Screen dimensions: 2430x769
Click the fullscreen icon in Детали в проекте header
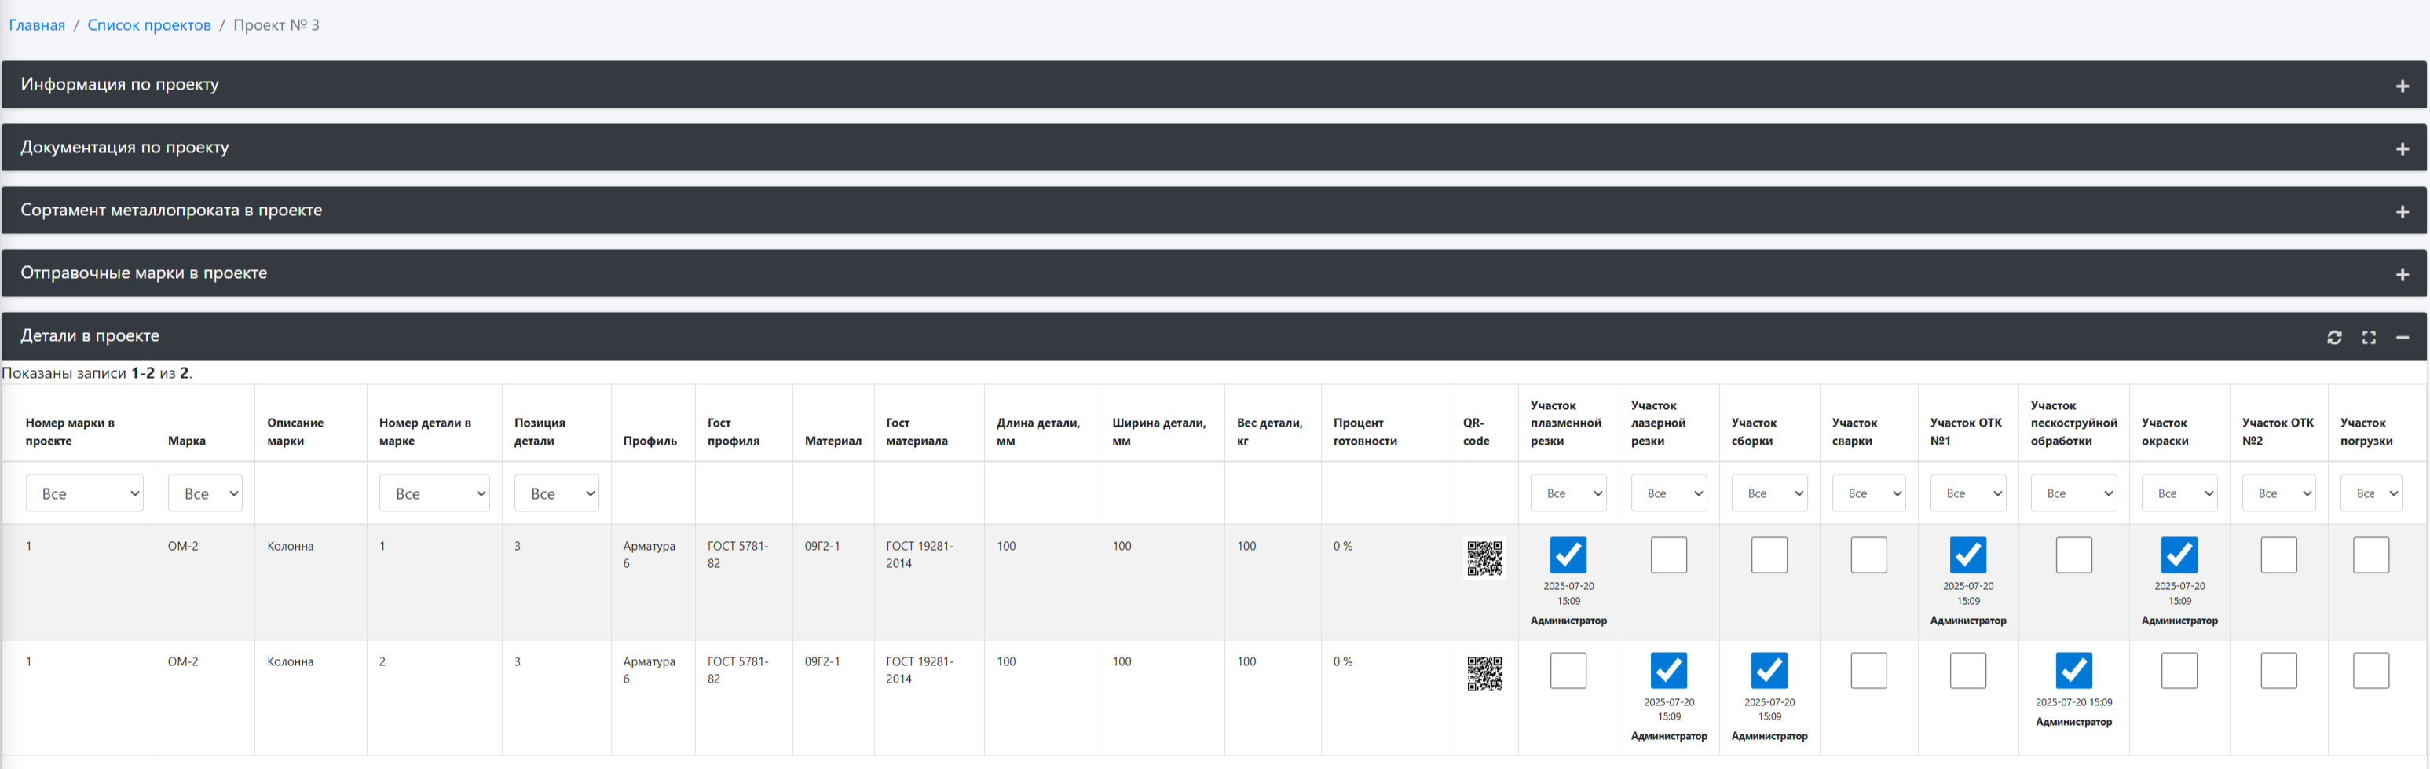point(2369,337)
